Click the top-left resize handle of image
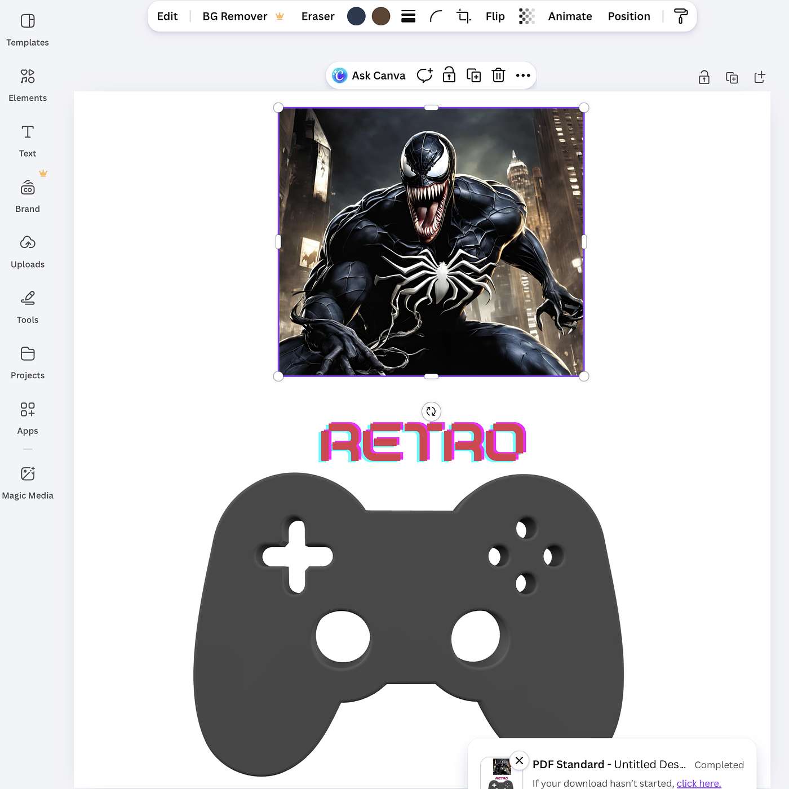This screenshot has width=789, height=789. 278,108
